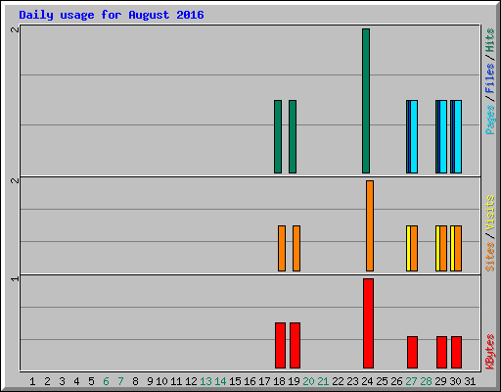Click the green Hits bar for day 18
The height and width of the screenshot is (392, 501).
point(278,136)
